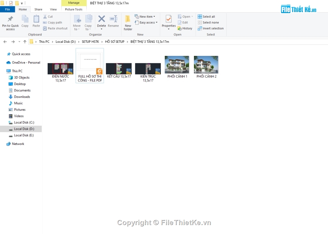
Task: Click the Copy icon in Clipboard group
Action: point(25,19)
